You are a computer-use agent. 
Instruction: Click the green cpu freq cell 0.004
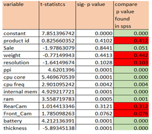click(131, 84)
